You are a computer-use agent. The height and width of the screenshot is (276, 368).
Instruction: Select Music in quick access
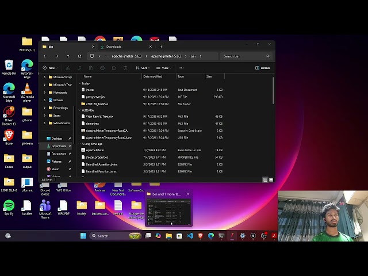tap(56, 169)
